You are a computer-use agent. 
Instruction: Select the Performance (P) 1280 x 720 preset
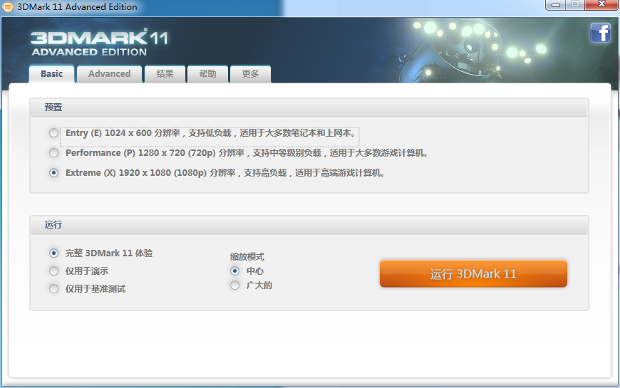tap(53, 152)
